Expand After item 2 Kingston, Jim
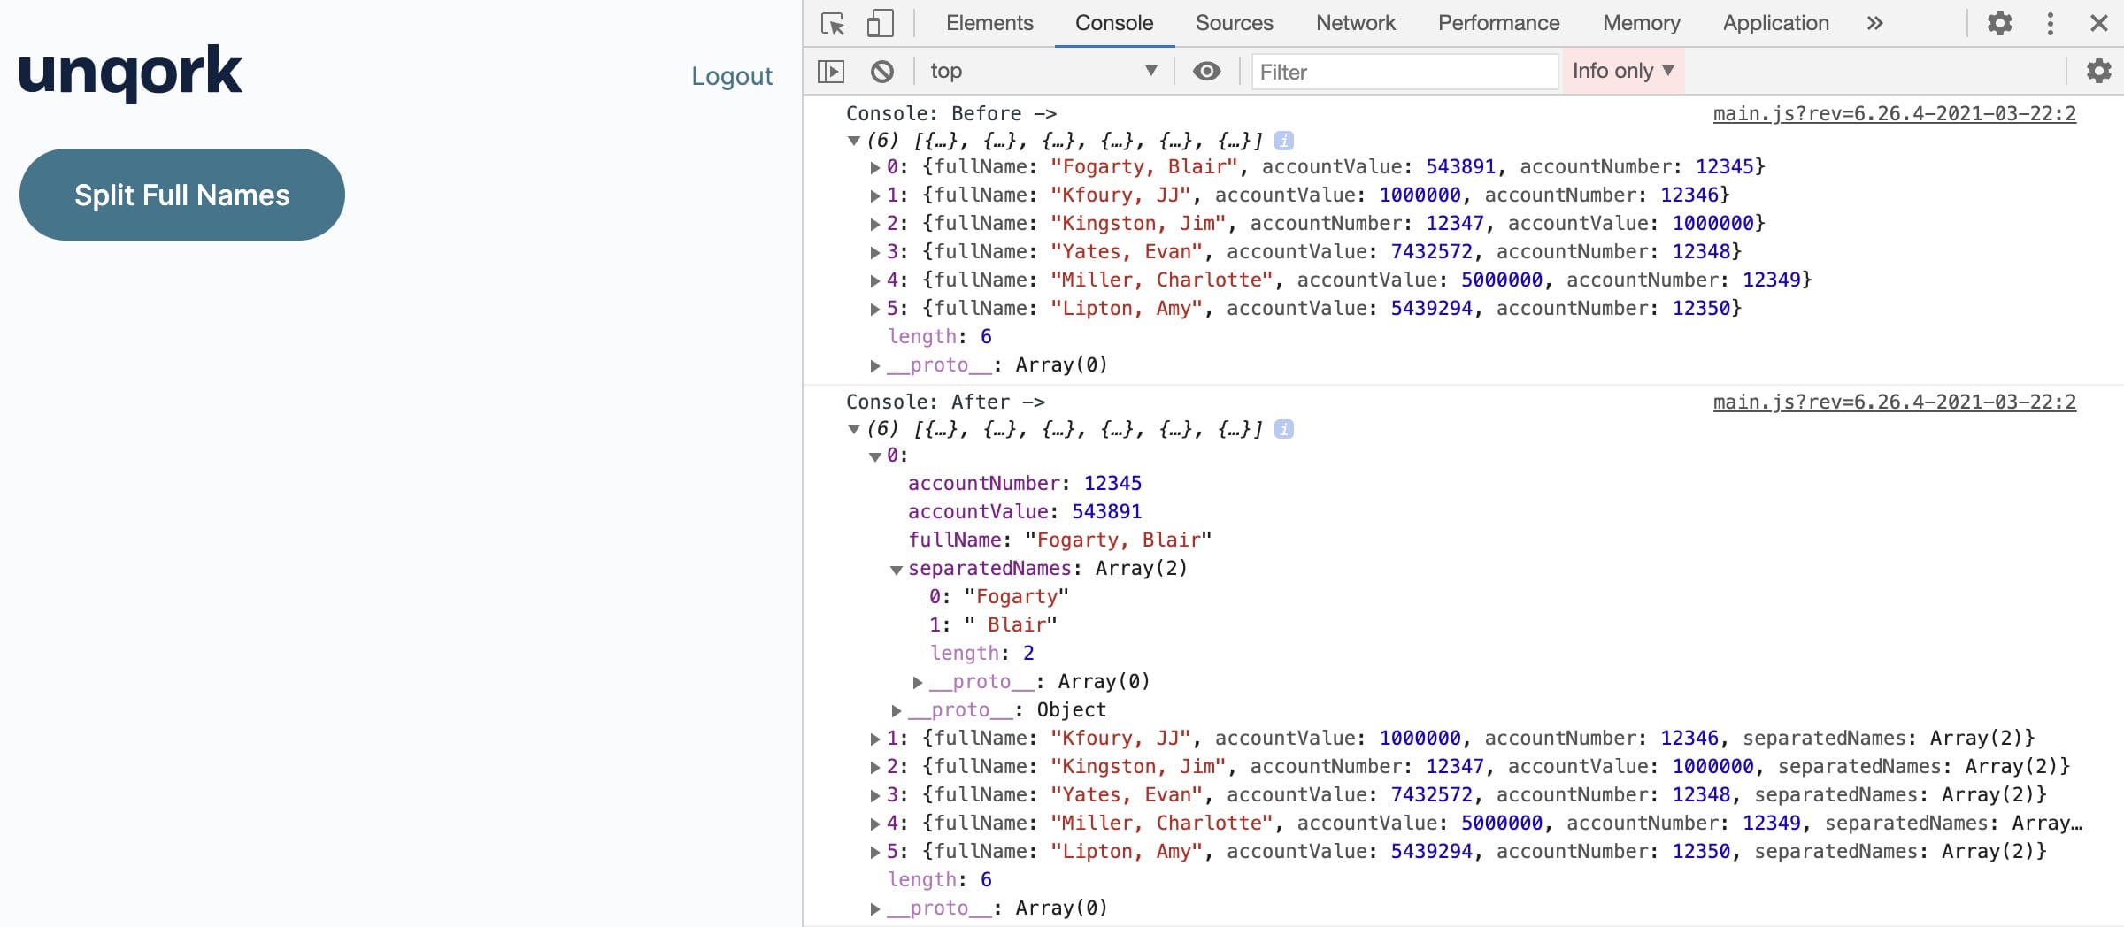Screen dimensions: 2124x927 click(874, 767)
